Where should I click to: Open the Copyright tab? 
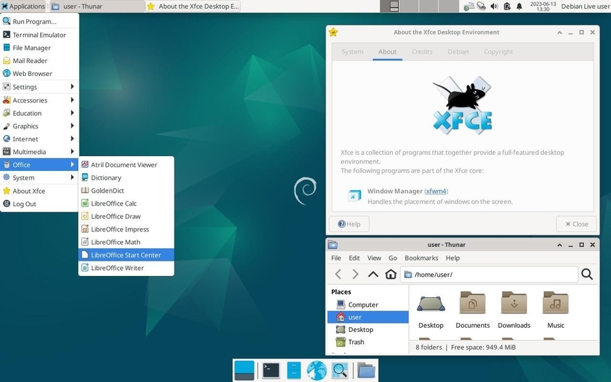(x=498, y=52)
